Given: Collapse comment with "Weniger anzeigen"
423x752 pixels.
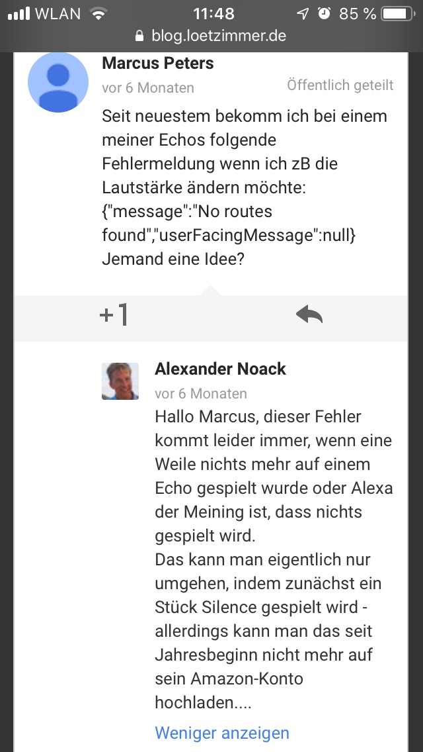Looking at the screenshot, I should (222, 733).
